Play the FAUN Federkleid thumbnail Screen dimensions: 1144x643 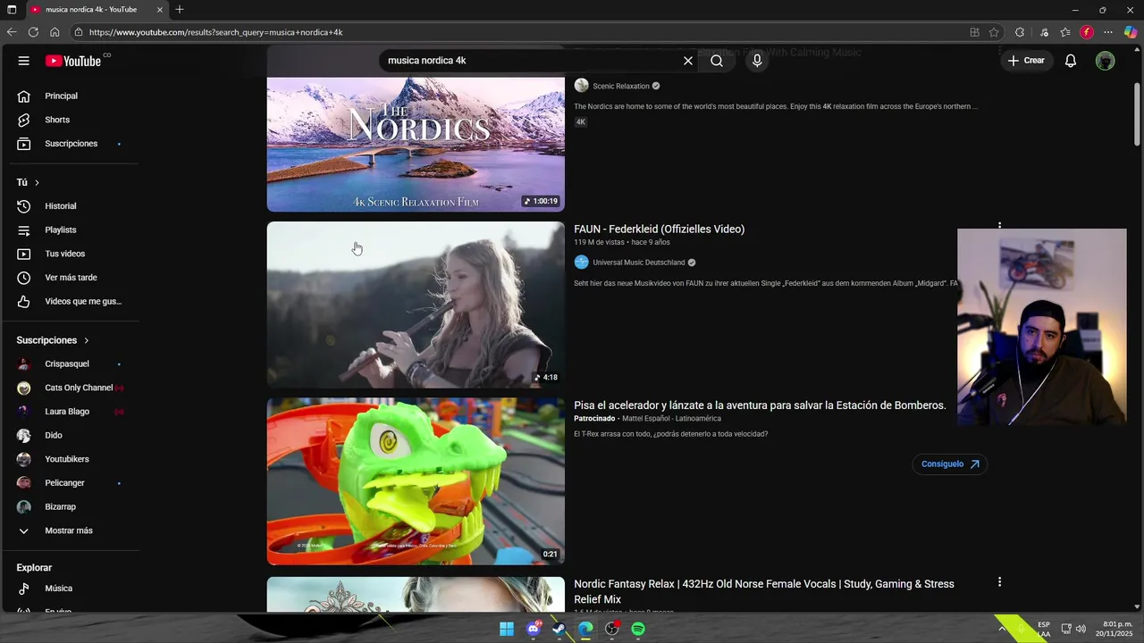pyautogui.click(x=416, y=305)
